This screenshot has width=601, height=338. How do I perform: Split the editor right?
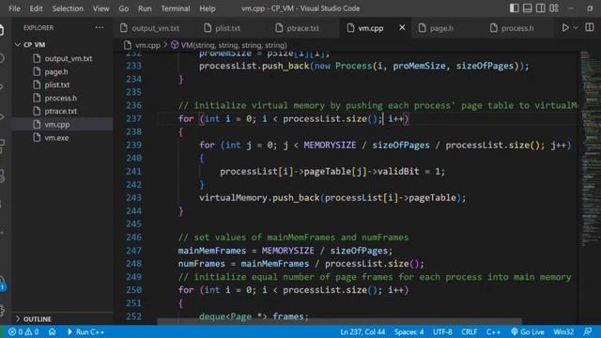point(590,27)
